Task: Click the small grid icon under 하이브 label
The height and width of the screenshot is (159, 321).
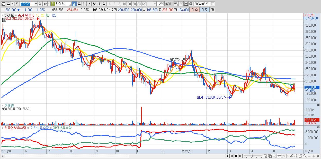Action: pos(4,20)
